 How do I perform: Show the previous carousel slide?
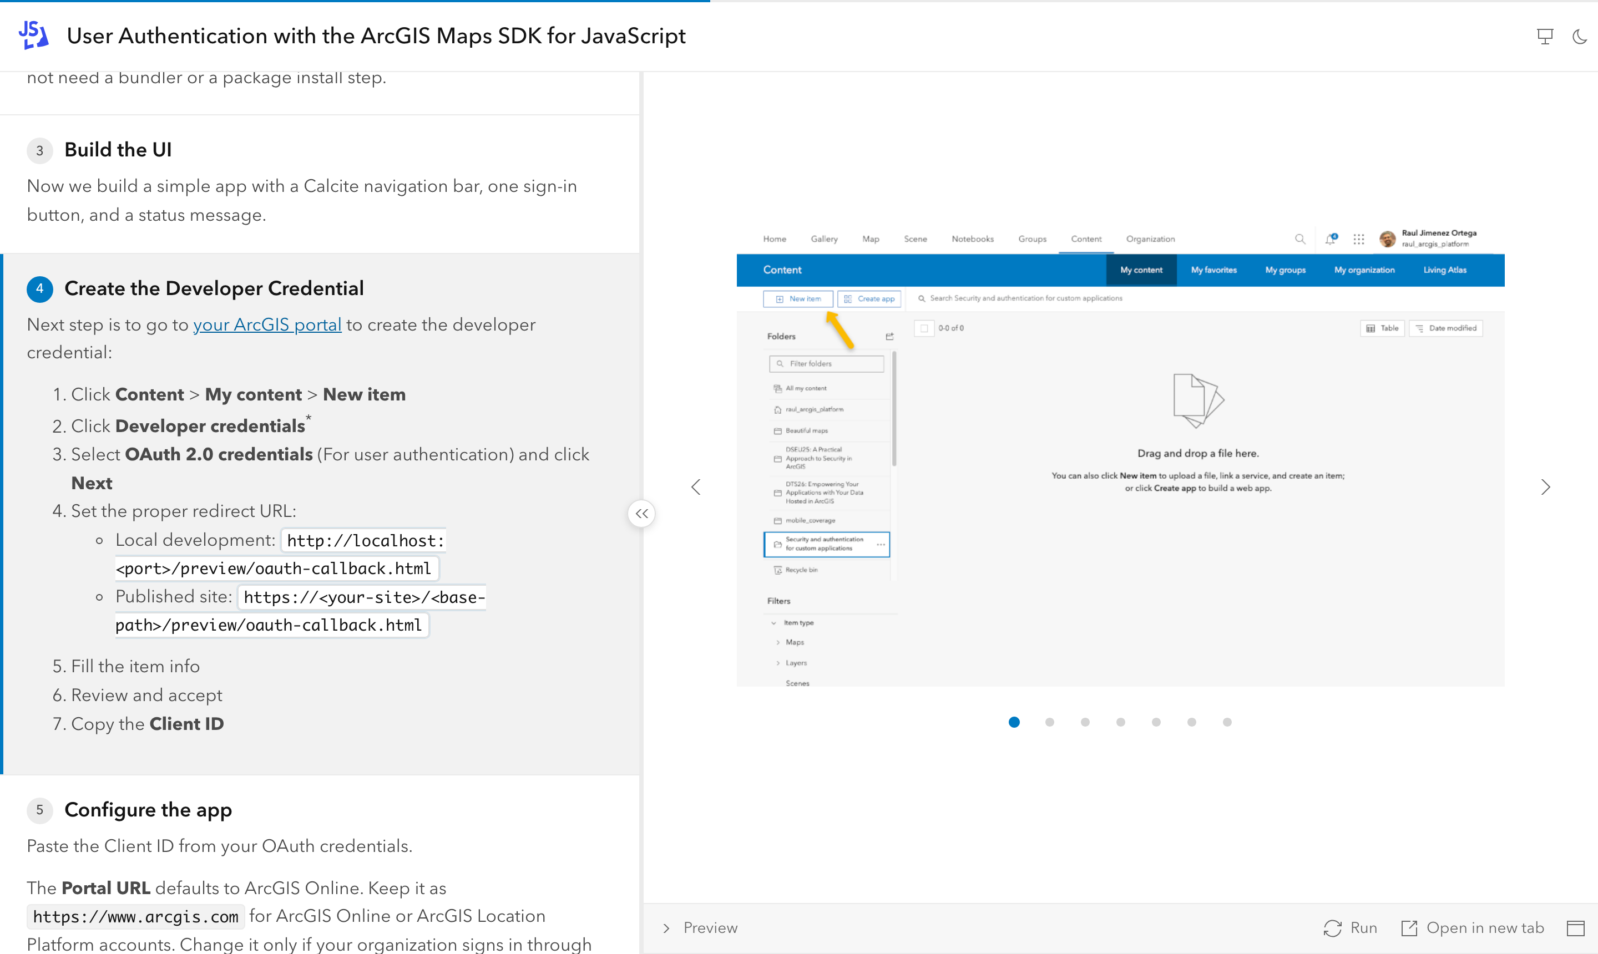(x=696, y=486)
